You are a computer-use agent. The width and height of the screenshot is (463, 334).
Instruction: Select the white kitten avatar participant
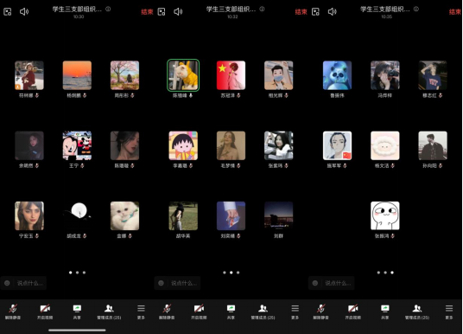click(x=124, y=216)
